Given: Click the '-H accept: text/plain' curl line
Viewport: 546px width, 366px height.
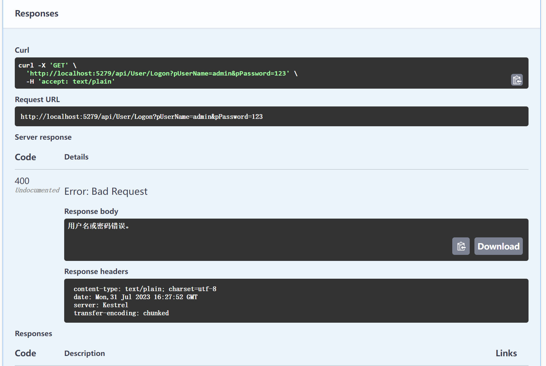Looking at the screenshot, I should [x=71, y=82].
